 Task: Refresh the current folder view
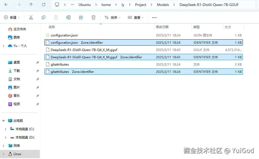(44, 5)
